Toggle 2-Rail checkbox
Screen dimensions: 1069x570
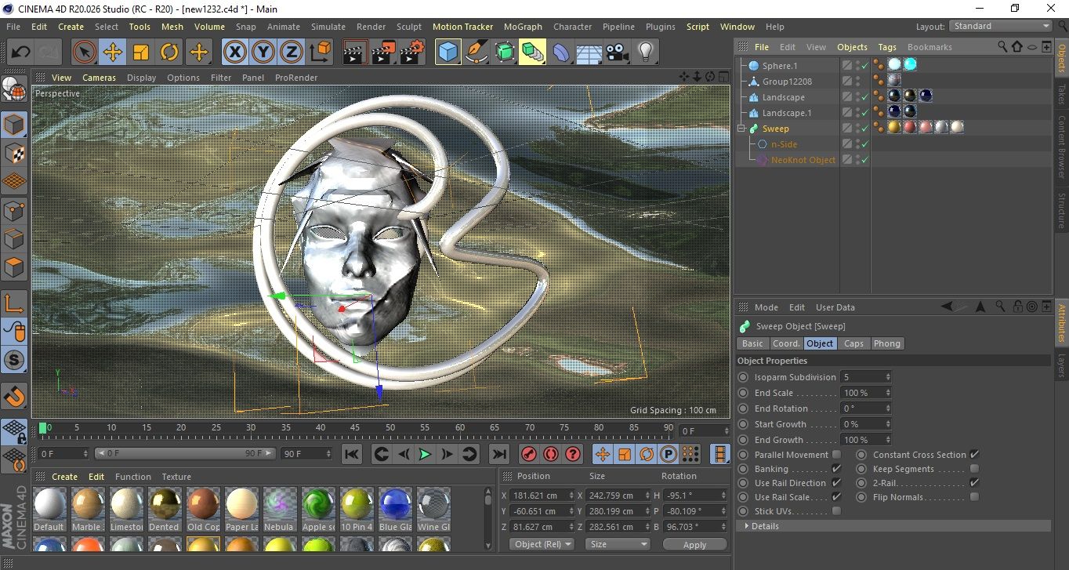click(x=974, y=483)
